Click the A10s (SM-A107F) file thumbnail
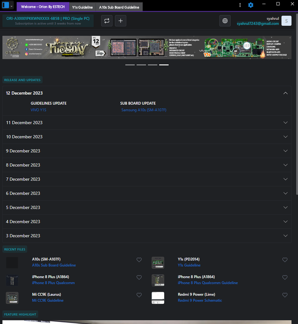This screenshot has height=324, width=298. 12,263
